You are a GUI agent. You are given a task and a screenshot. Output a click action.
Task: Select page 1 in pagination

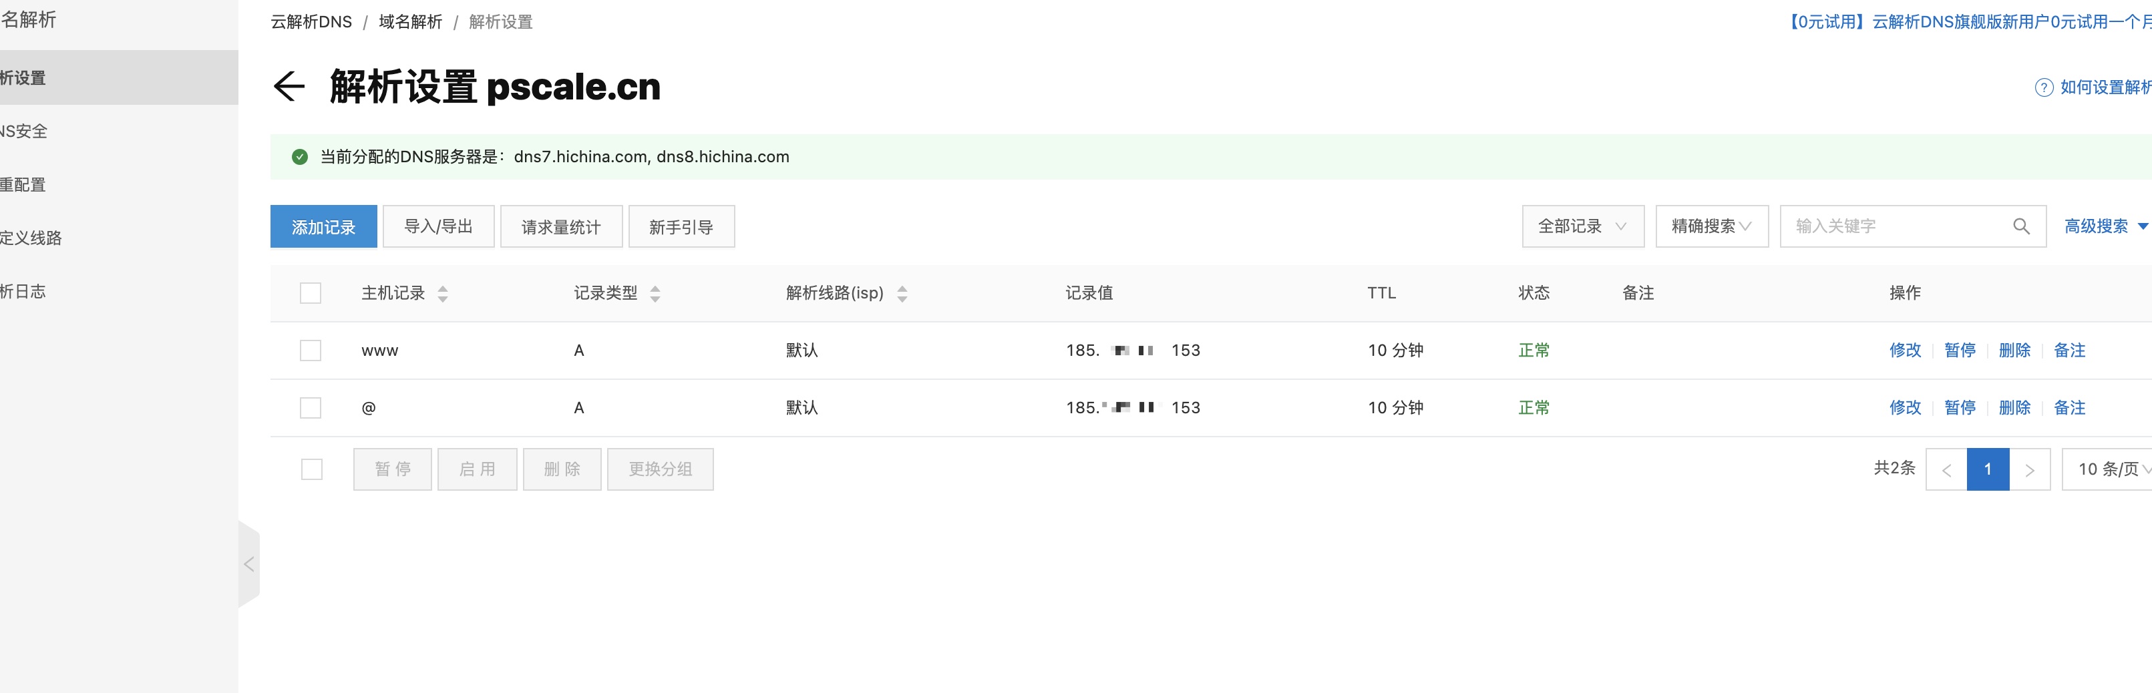[x=1988, y=469]
